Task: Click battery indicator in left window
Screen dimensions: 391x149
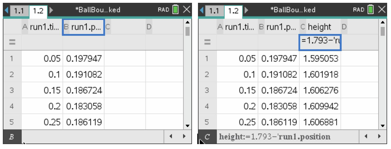Action: coord(175,10)
